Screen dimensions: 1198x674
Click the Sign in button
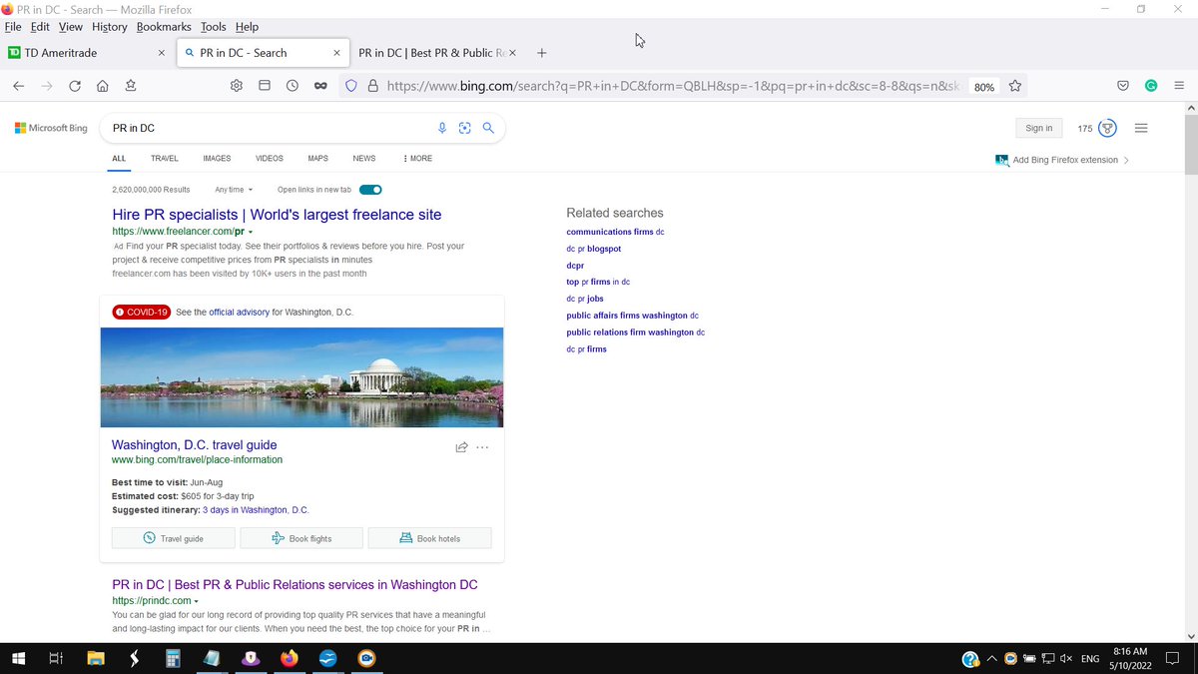pos(1039,128)
